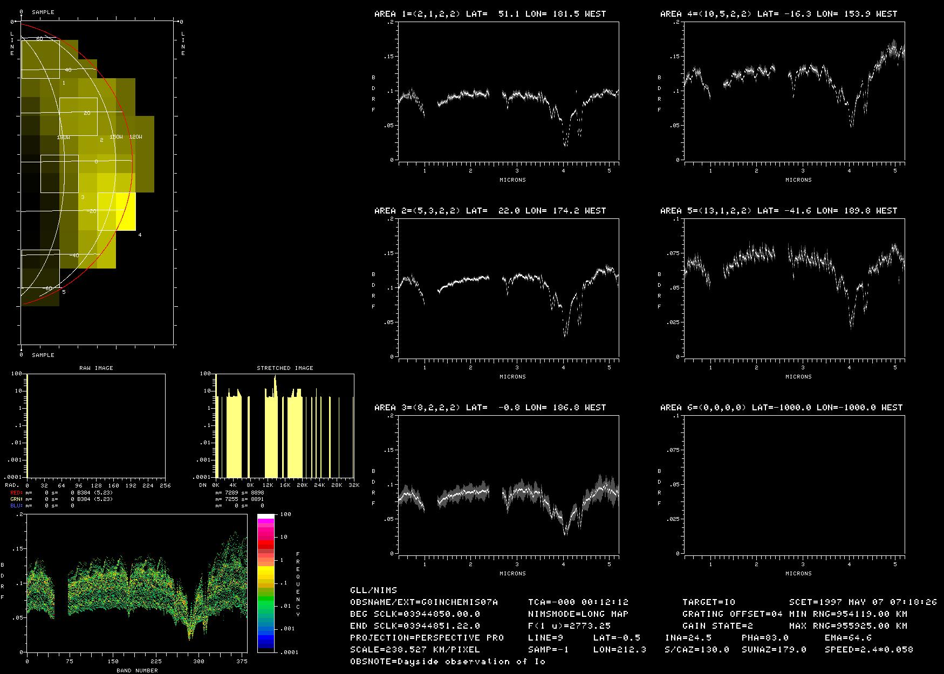Click the AREA 1 spectrum plot title
944x674 pixels.
(490, 14)
